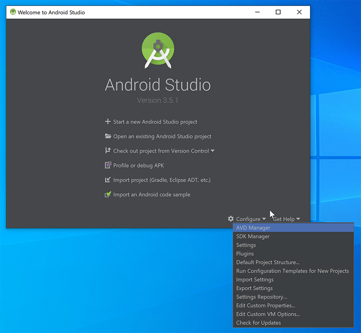The height and width of the screenshot is (333, 361).
Task: Choose Import project (Gradle, Eclipse ADT, etc.)
Action: (162, 180)
